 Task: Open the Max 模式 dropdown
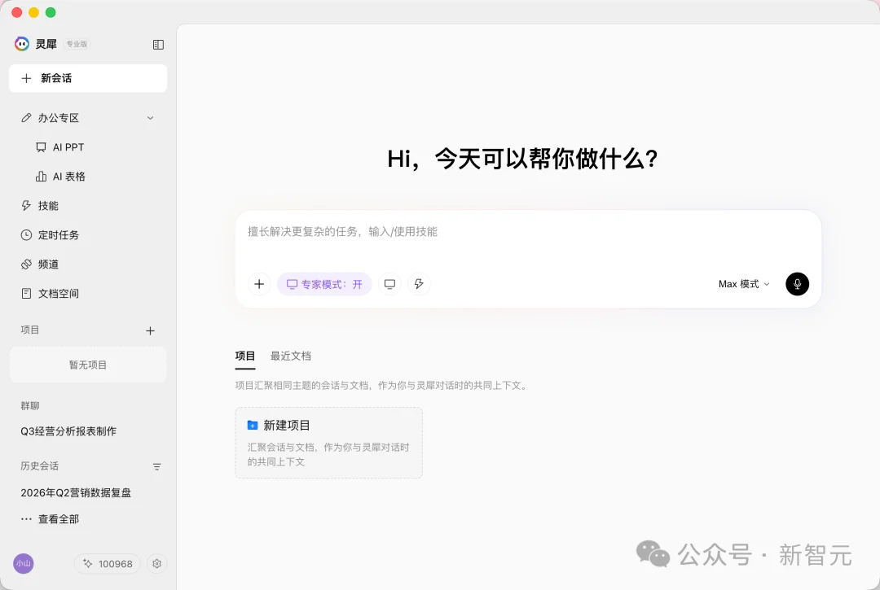pyautogui.click(x=744, y=284)
